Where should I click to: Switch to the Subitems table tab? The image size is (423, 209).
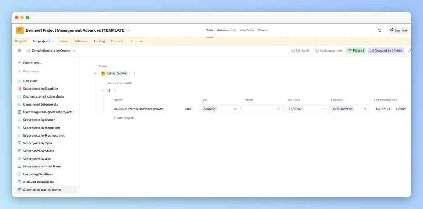pos(81,42)
